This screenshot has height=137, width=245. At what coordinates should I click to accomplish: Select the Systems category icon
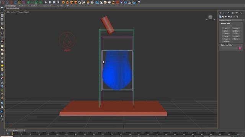[237, 17]
